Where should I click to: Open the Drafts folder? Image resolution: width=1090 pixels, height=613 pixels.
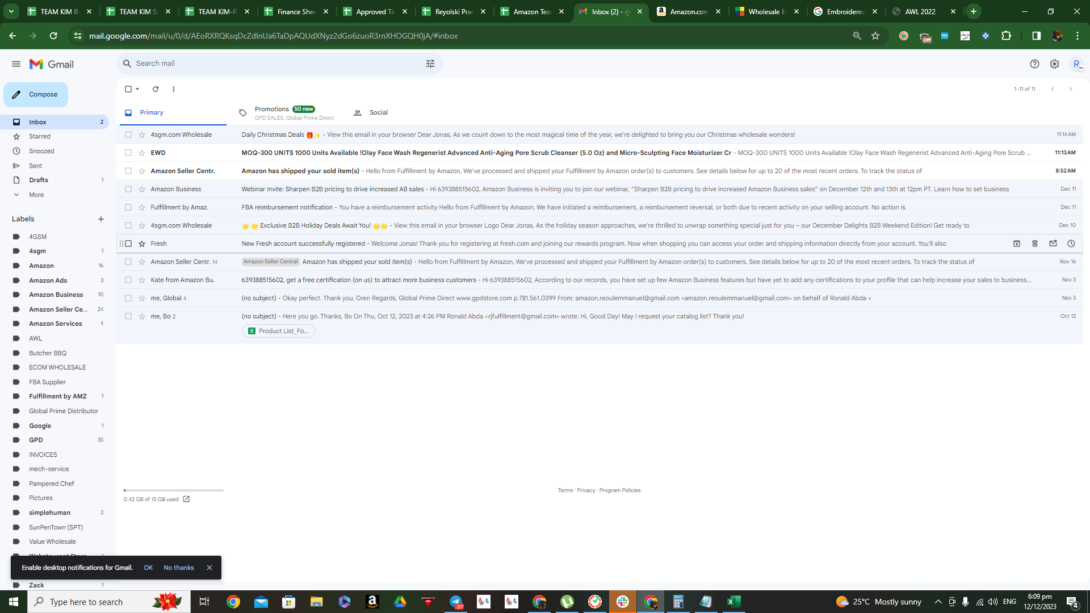click(39, 180)
